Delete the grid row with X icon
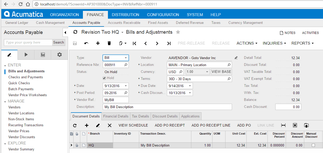 pyautogui.click(x=109, y=125)
